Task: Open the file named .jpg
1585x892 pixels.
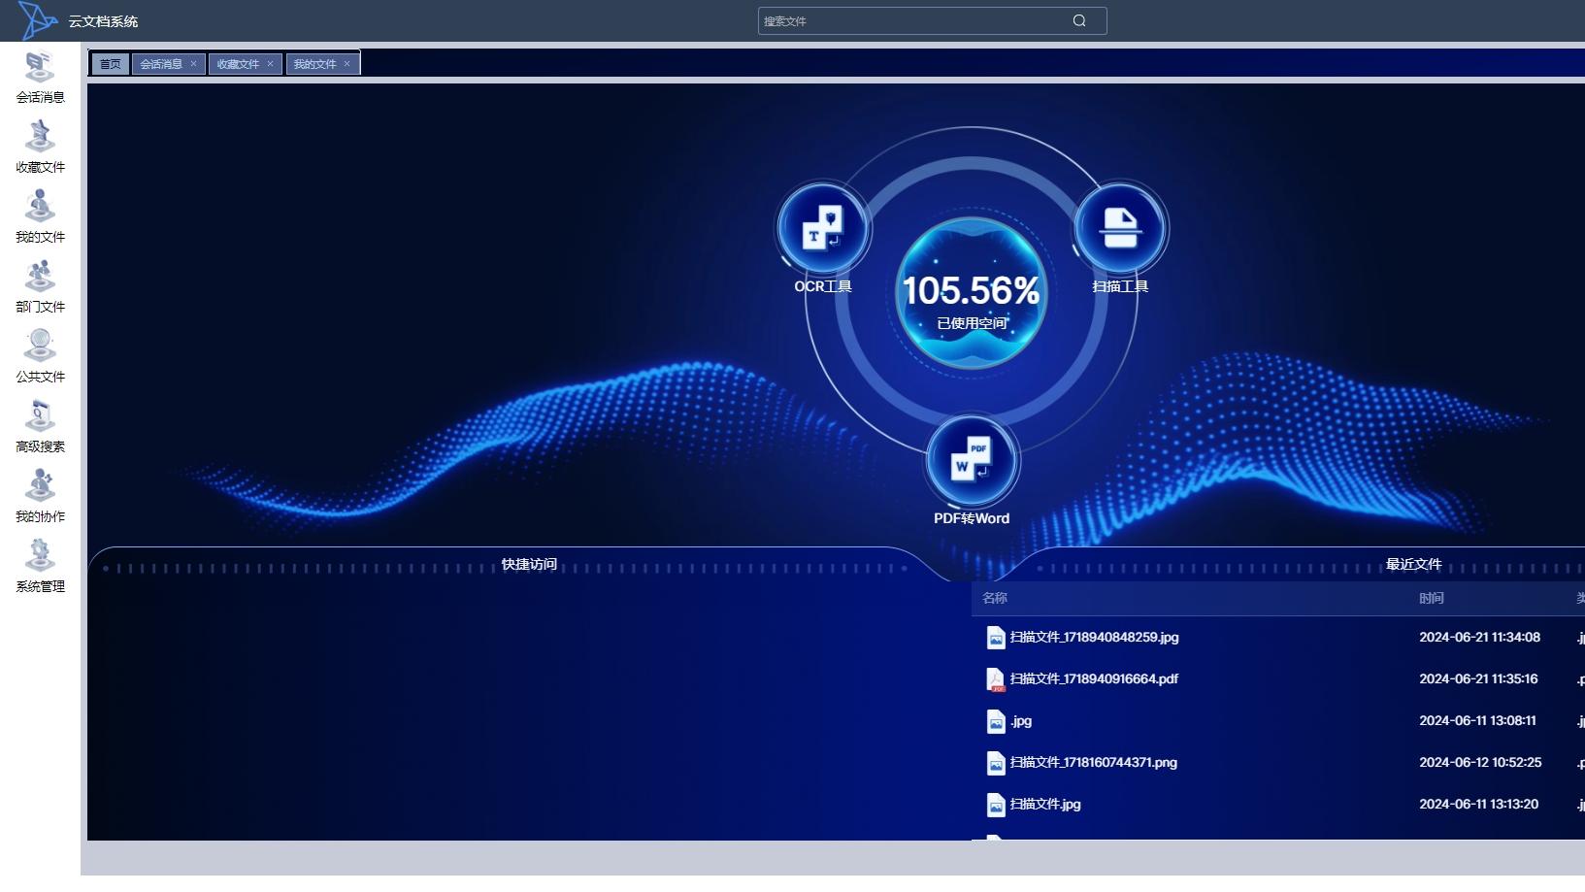Action: tap(1021, 721)
